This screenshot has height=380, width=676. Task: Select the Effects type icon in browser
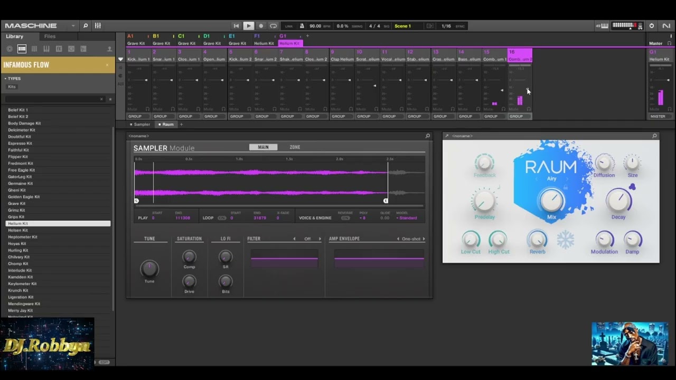point(59,49)
